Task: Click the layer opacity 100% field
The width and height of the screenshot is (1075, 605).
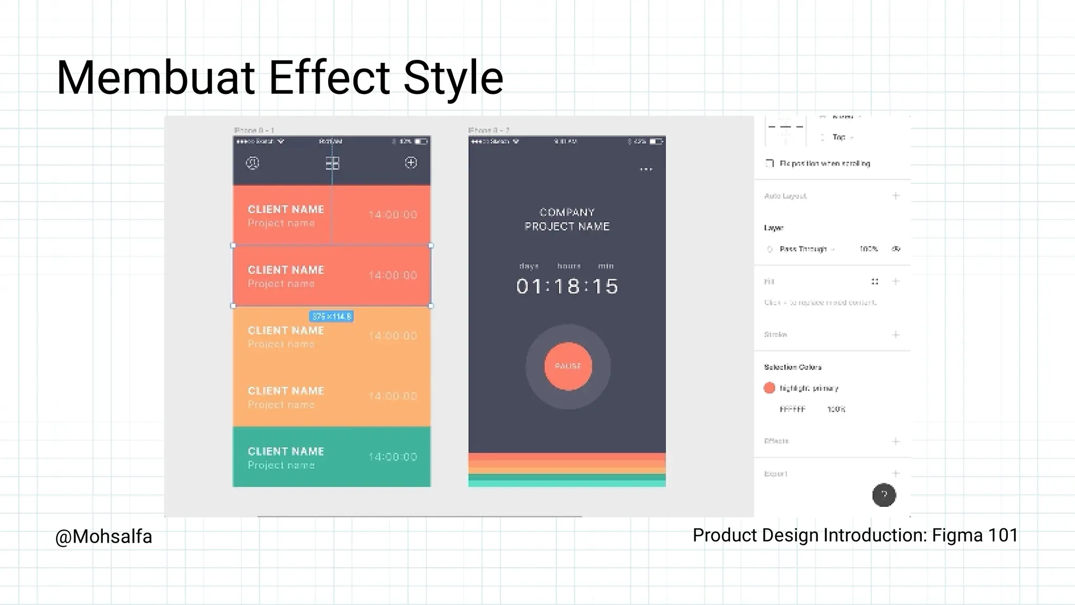Action: (x=868, y=249)
